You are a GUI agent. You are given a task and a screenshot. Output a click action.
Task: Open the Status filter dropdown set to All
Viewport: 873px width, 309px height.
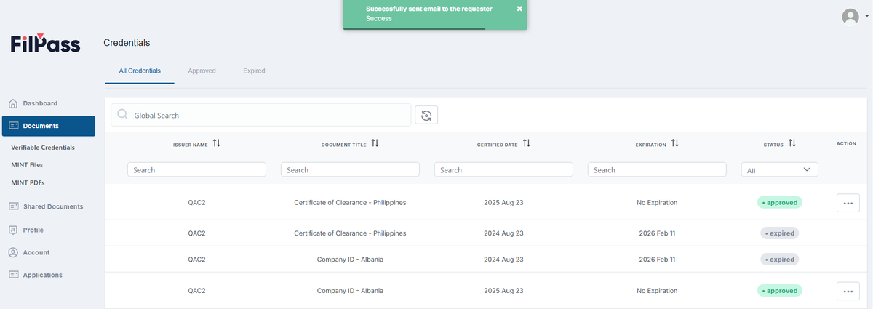[x=780, y=169]
